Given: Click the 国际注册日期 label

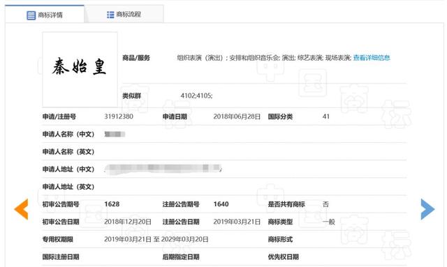Looking at the screenshot, I should tap(61, 257).
